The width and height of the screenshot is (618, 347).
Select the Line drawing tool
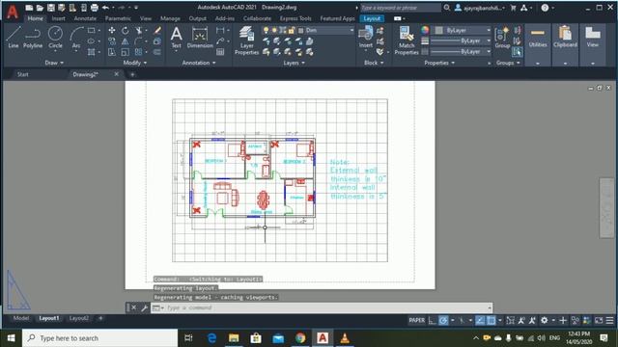13,37
